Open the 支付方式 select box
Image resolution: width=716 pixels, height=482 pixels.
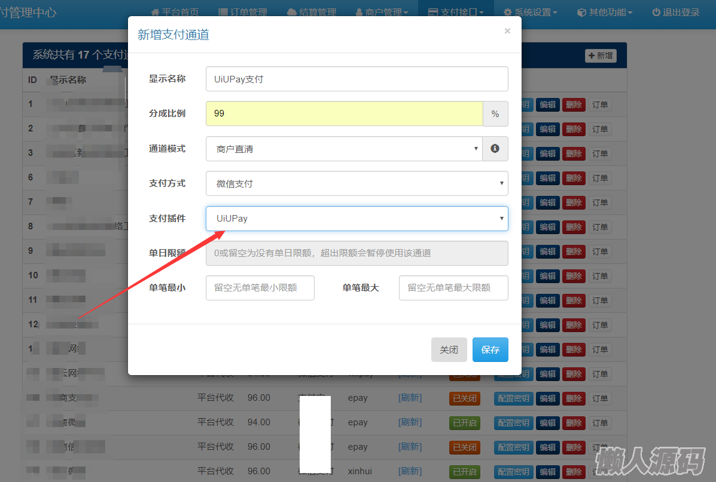(x=357, y=183)
